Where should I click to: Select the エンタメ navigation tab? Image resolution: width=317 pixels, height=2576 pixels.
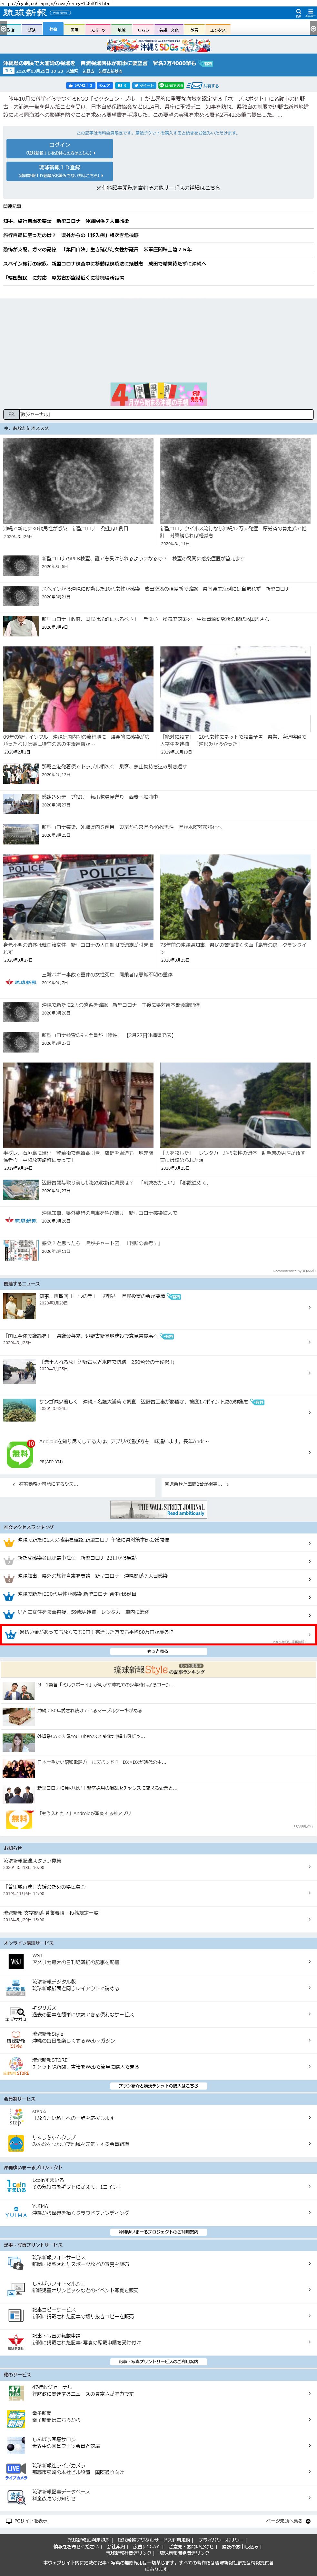[218, 30]
